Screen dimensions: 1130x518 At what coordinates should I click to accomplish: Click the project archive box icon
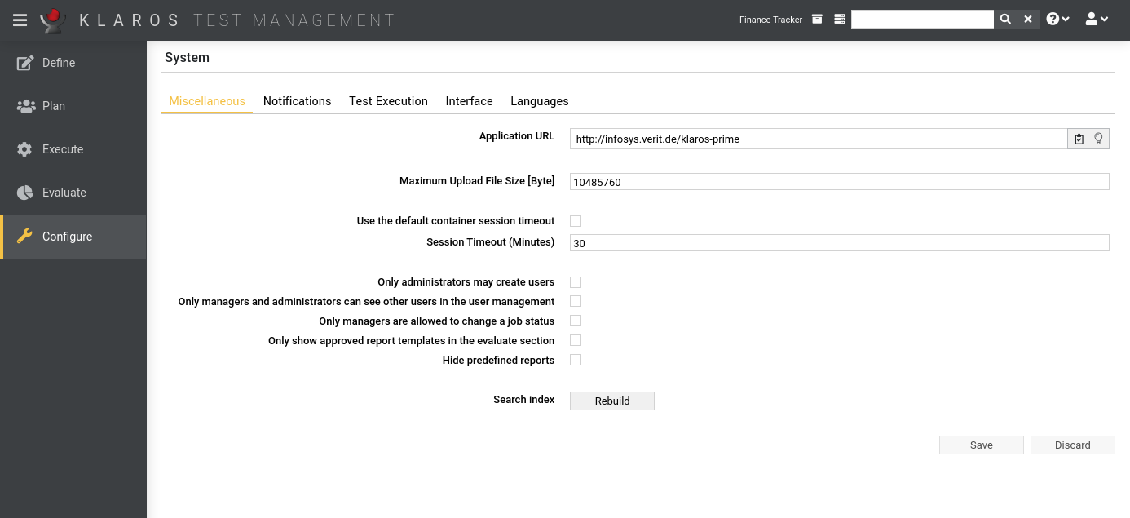pyautogui.click(x=817, y=20)
